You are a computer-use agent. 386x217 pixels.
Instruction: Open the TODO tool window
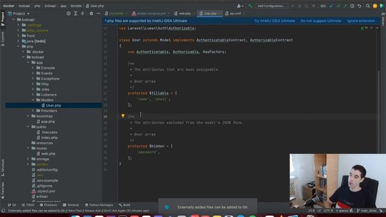(x=28, y=205)
